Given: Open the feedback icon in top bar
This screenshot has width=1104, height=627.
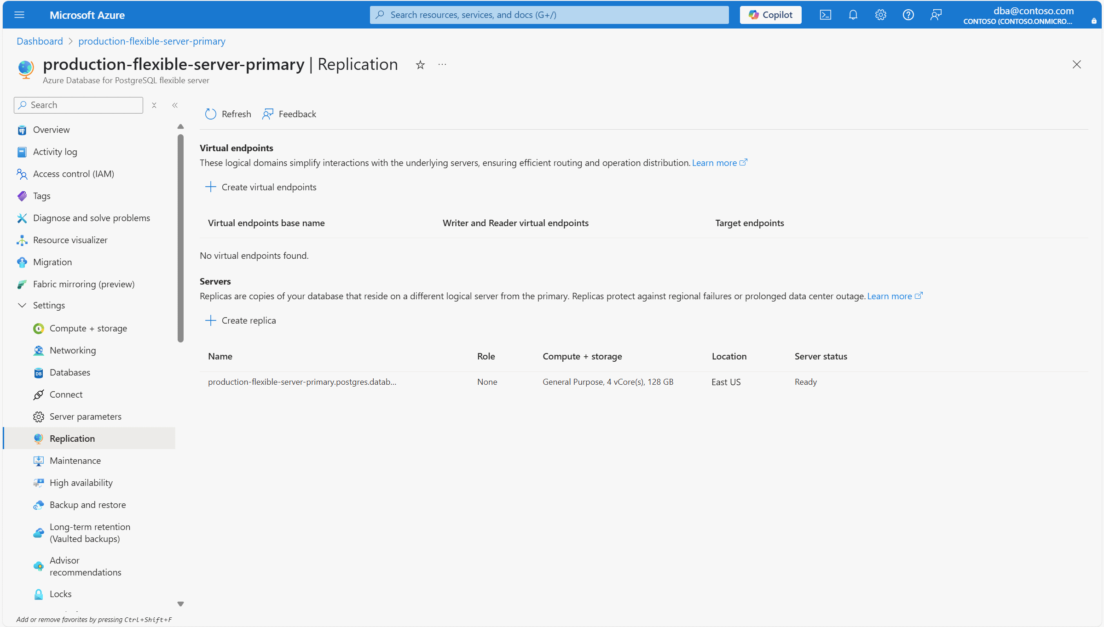Looking at the screenshot, I should [x=936, y=15].
